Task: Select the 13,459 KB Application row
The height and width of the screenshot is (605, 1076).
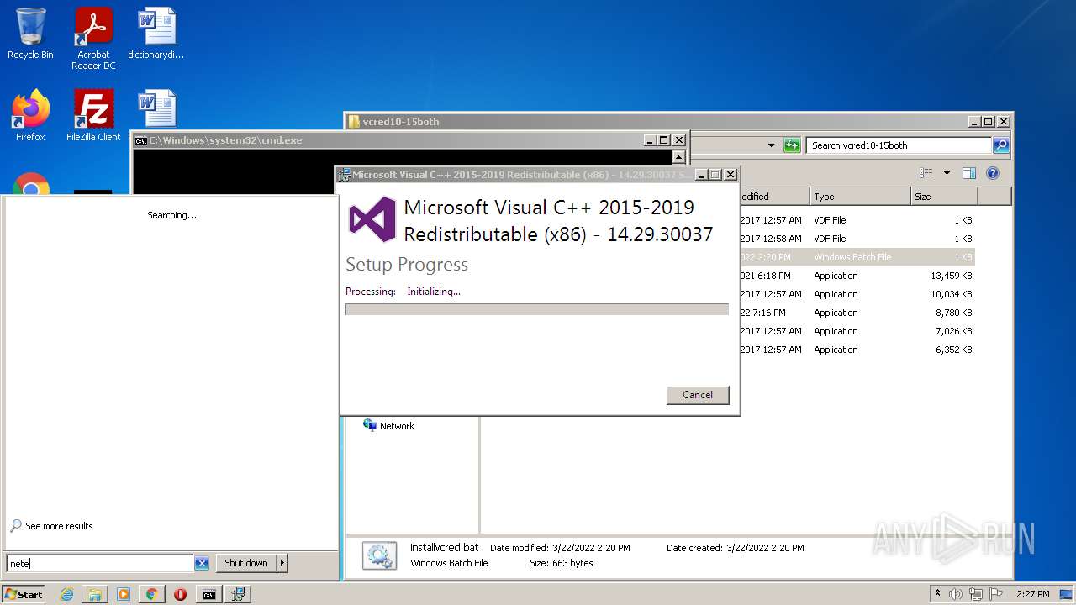Action: click(x=857, y=276)
